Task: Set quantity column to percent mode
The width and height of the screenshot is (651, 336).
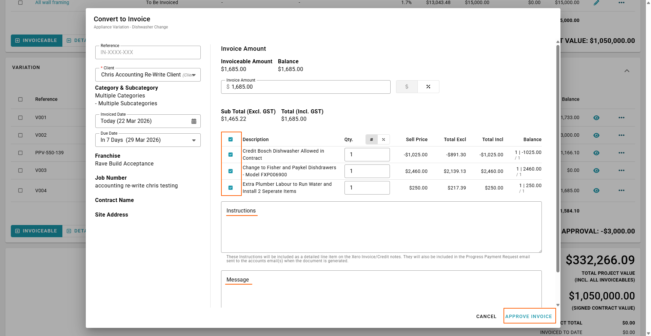Action: click(x=383, y=139)
